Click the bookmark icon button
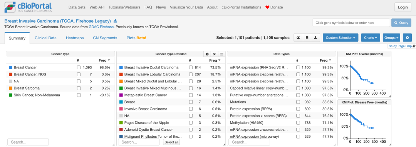This screenshot has height=147, width=416. coord(307,38)
